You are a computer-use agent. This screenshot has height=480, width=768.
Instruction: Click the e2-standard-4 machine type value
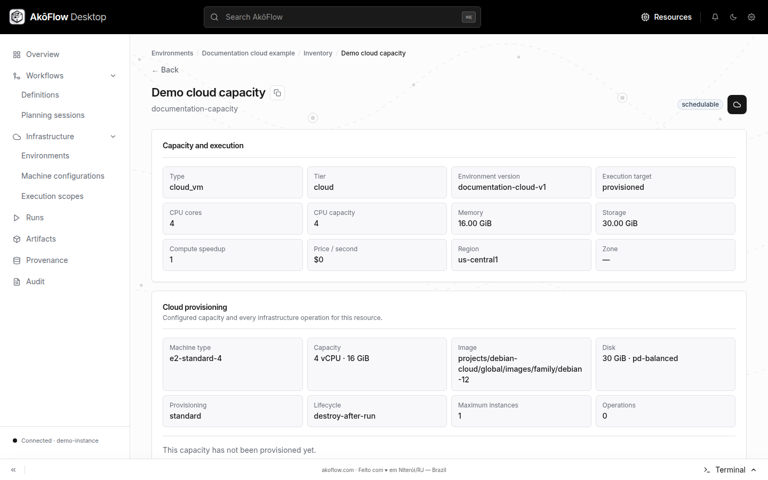[x=196, y=358]
